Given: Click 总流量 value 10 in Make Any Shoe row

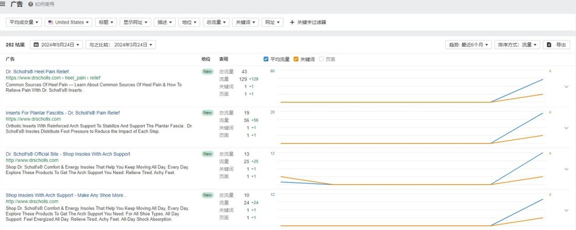Looking at the screenshot, I should pyautogui.click(x=246, y=195).
